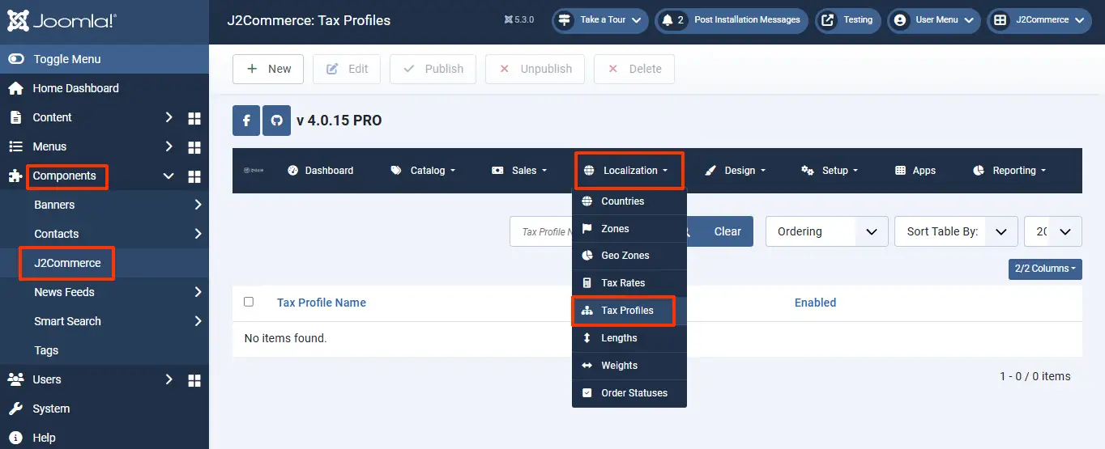Screen dimensions: 1105x449
Task: Click the System wrench icon
Action: click(x=15, y=409)
